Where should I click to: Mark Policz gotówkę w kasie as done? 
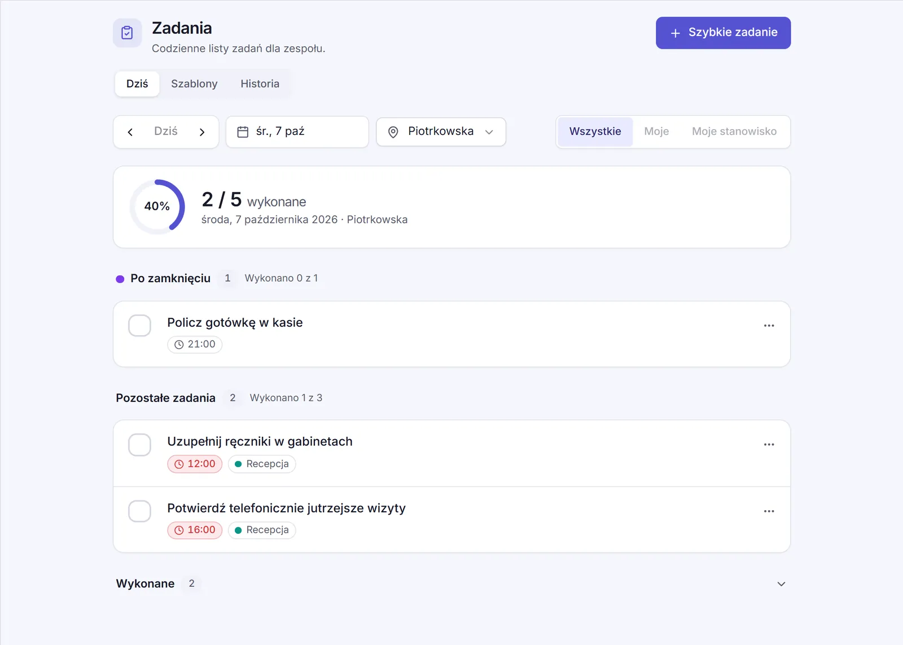pyautogui.click(x=139, y=326)
